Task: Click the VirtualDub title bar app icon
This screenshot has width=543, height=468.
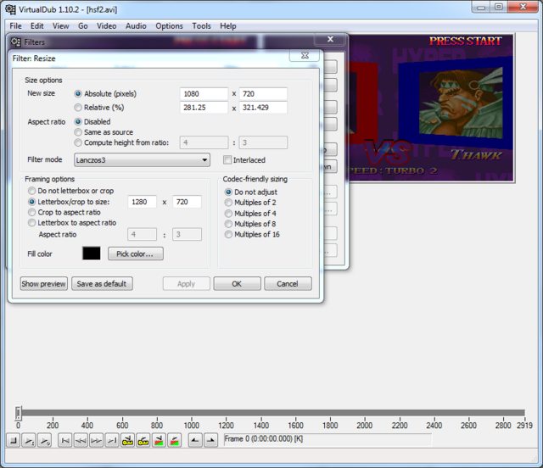Action: [10, 9]
